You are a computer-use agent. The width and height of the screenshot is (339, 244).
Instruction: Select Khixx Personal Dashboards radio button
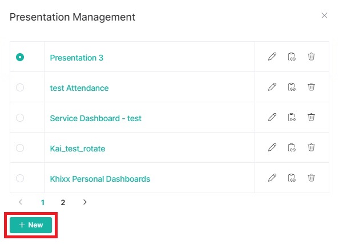click(x=20, y=178)
